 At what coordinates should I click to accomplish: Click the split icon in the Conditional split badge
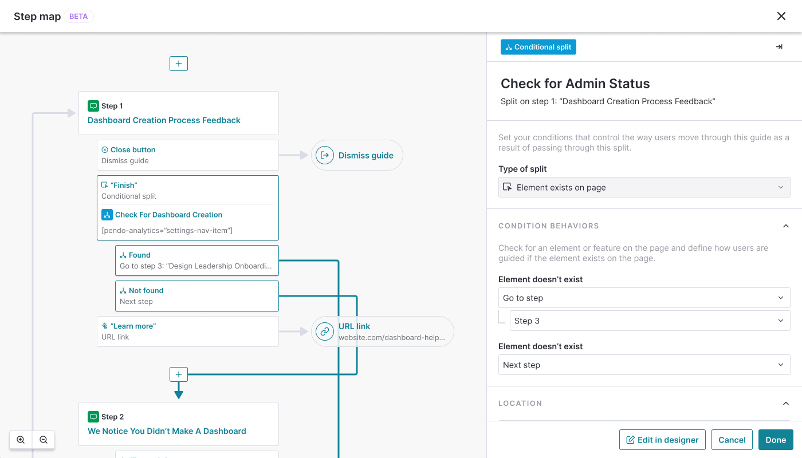[509, 47]
